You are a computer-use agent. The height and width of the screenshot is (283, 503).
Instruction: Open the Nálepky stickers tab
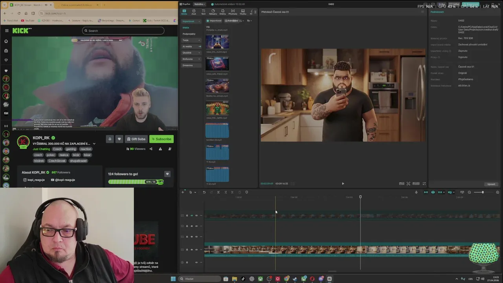click(213, 12)
